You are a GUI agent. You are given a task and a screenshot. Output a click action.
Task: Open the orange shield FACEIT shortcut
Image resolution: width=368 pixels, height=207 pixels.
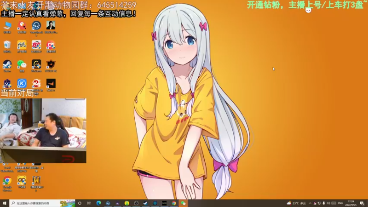(51, 64)
